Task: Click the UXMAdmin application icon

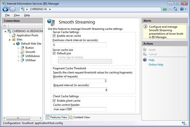Action: click(x=22, y=56)
